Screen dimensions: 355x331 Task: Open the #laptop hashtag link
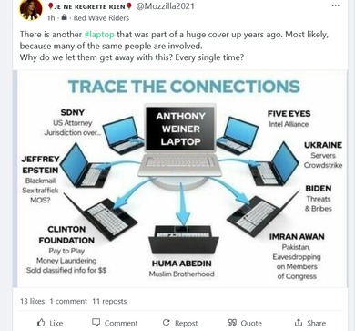pyautogui.click(x=99, y=35)
